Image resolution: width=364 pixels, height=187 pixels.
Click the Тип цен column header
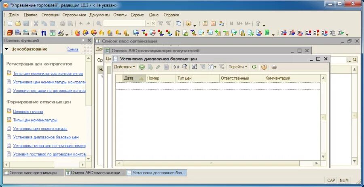coord(197,78)
